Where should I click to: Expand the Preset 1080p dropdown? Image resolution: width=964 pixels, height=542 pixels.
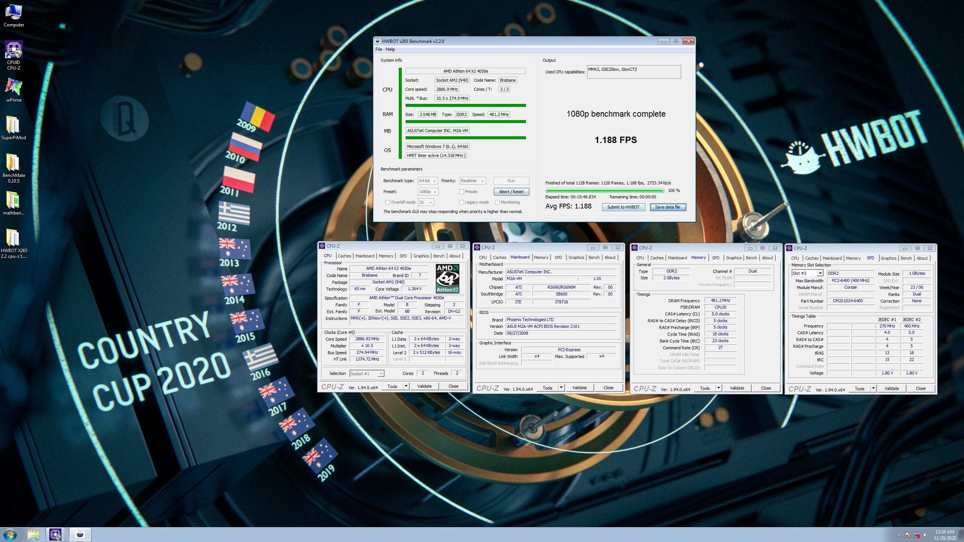point(428,192)
